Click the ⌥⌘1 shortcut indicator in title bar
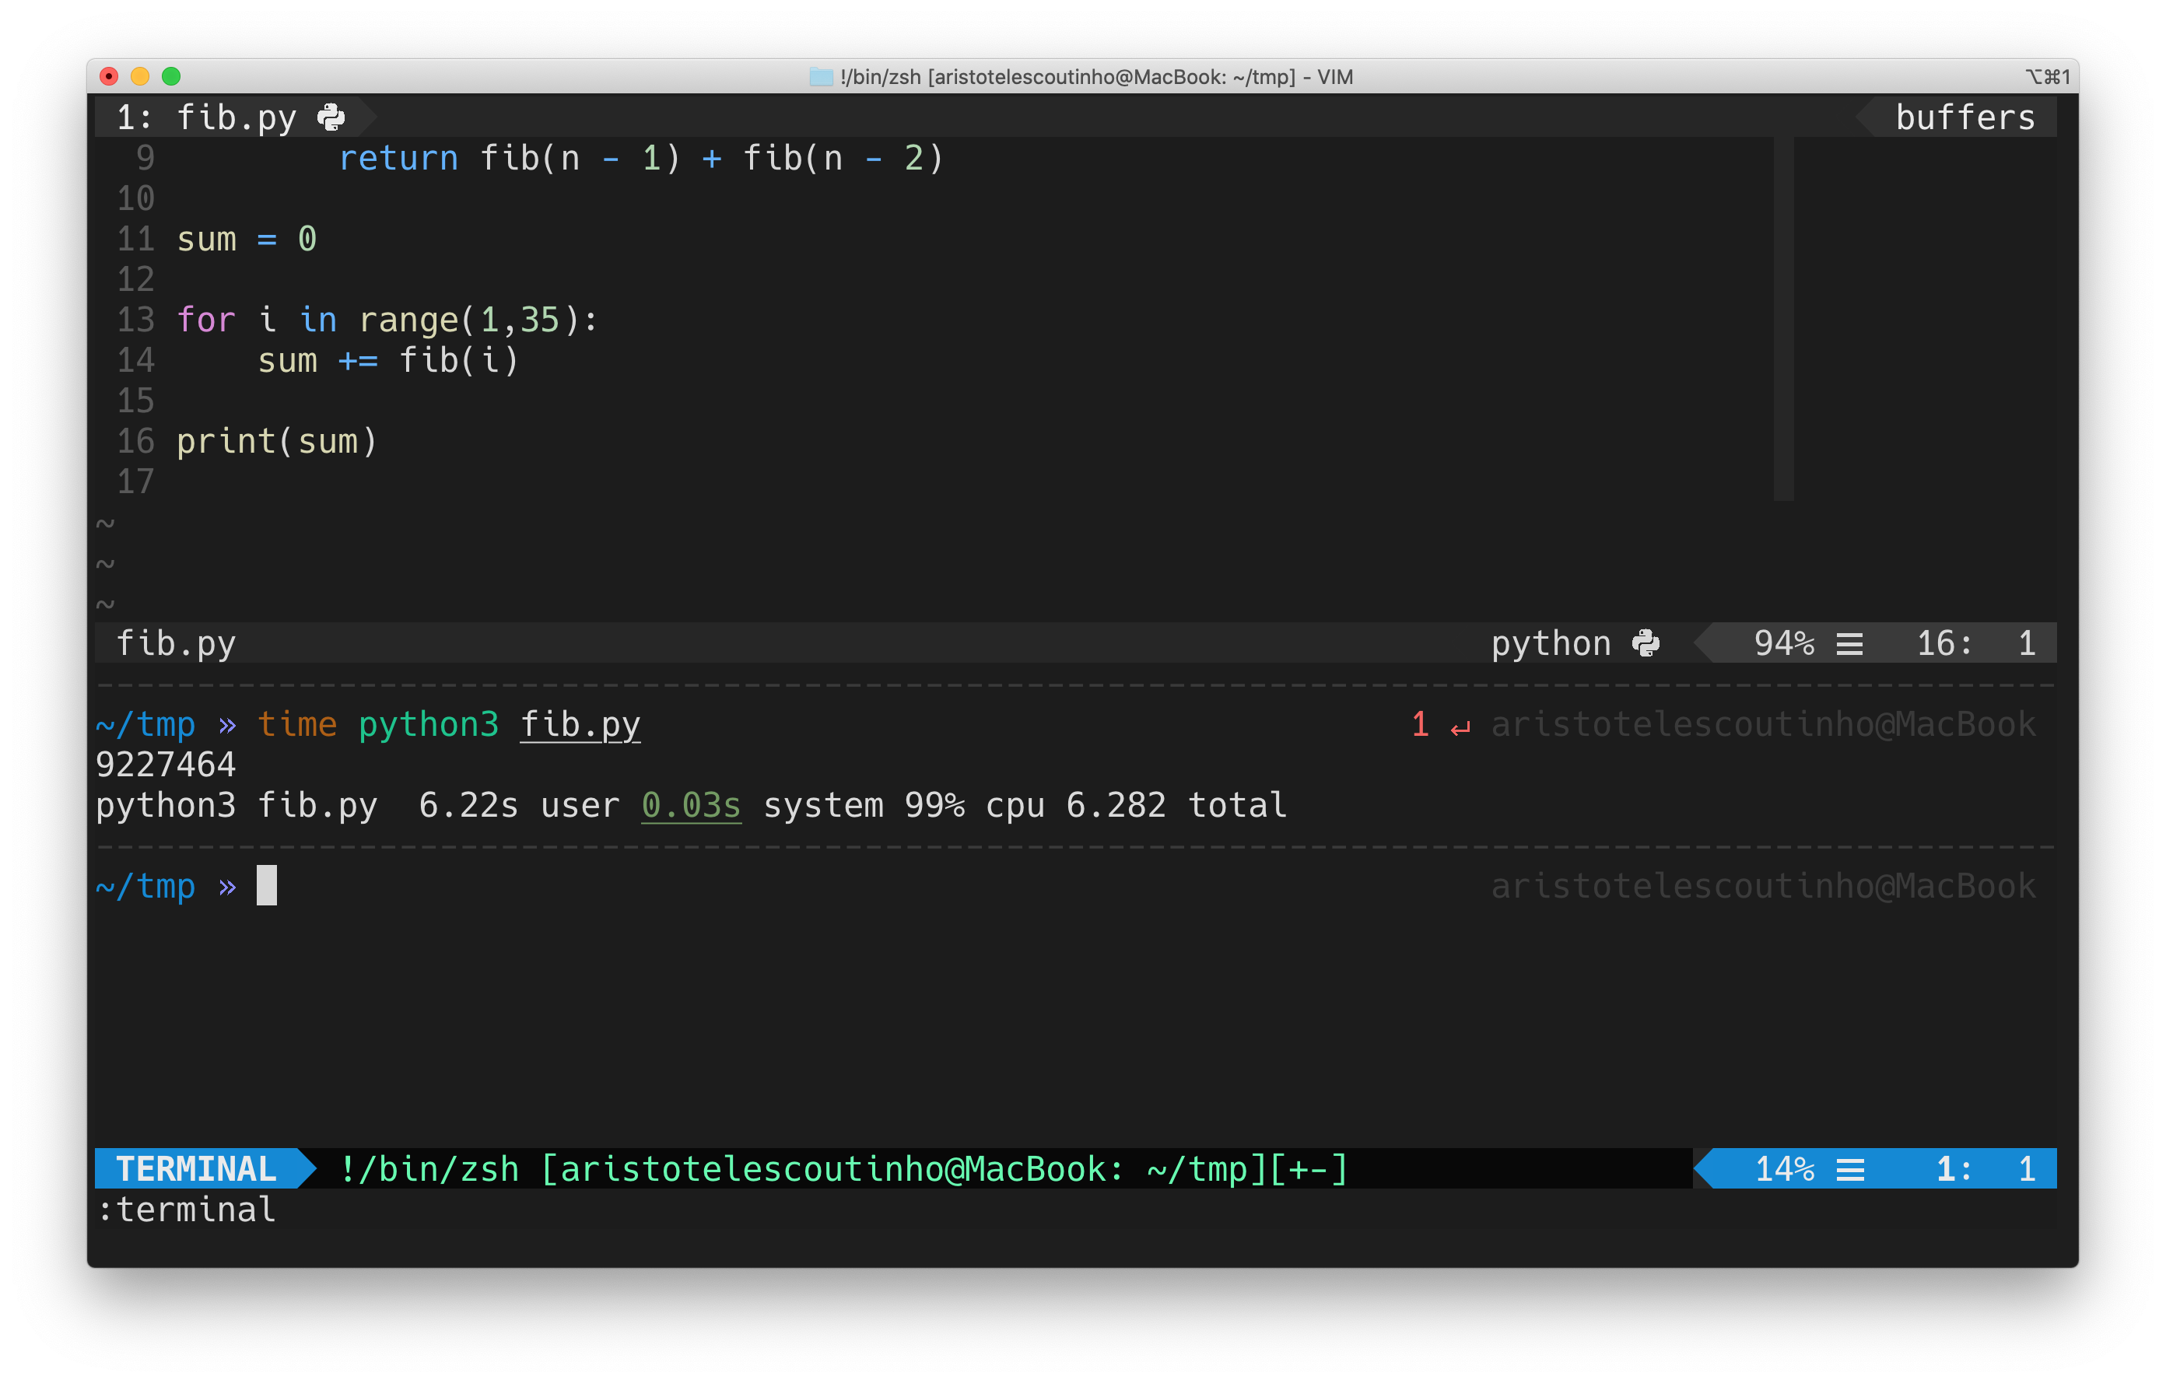 coord(2047,77)
